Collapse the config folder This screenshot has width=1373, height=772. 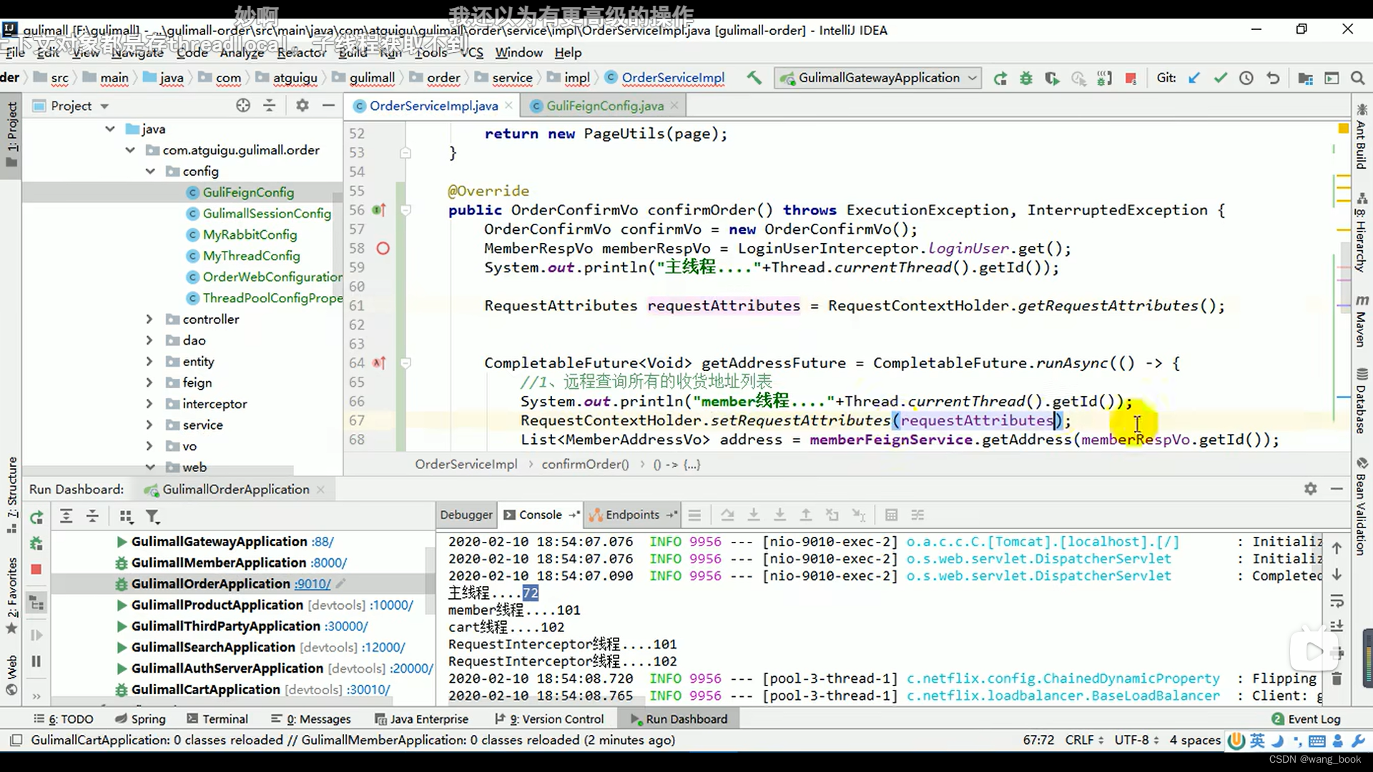[150, 172]
